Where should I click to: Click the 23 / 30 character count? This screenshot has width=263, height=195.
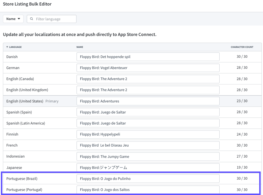[242, 101]
